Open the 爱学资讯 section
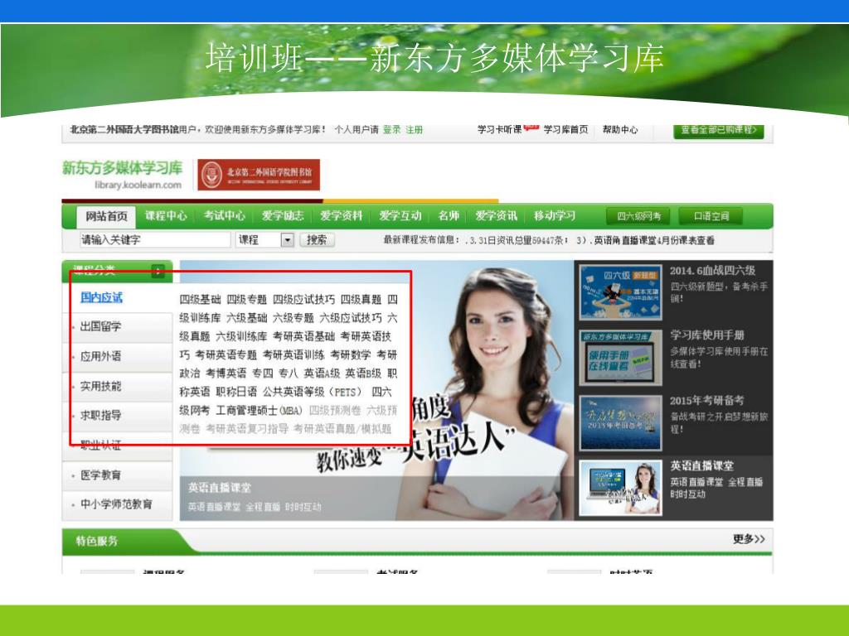 point(496,216)
